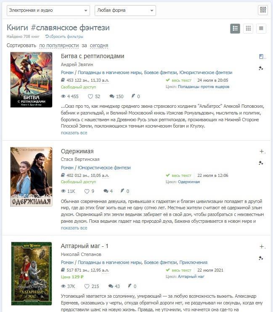Open the 'Любая форма' dropdown
This screenshot has height=312, width=273.
pyautogui.click(x=125, y=11)
